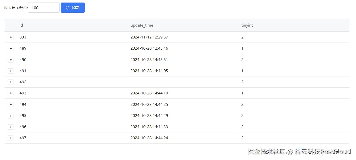
Task: Select the current page number in pagination
Action: 302,152
